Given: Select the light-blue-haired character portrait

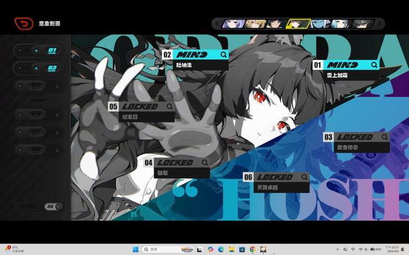Looking at the screenshot, I should (341, 24).
